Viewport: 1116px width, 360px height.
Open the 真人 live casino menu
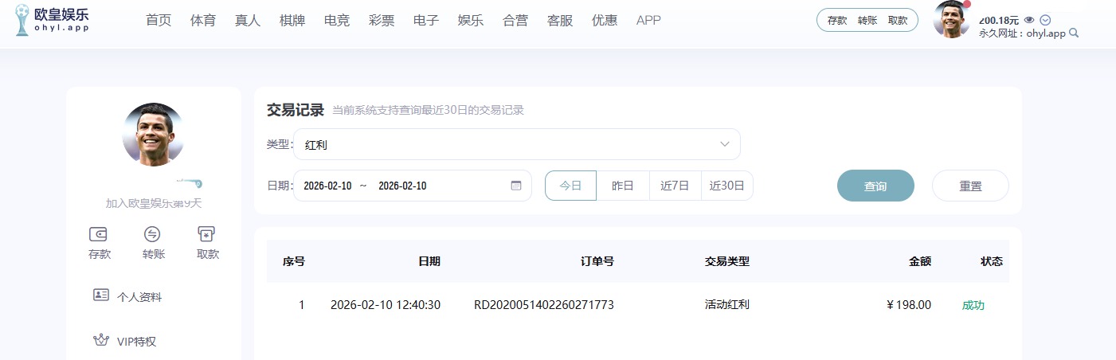(248, 21)
